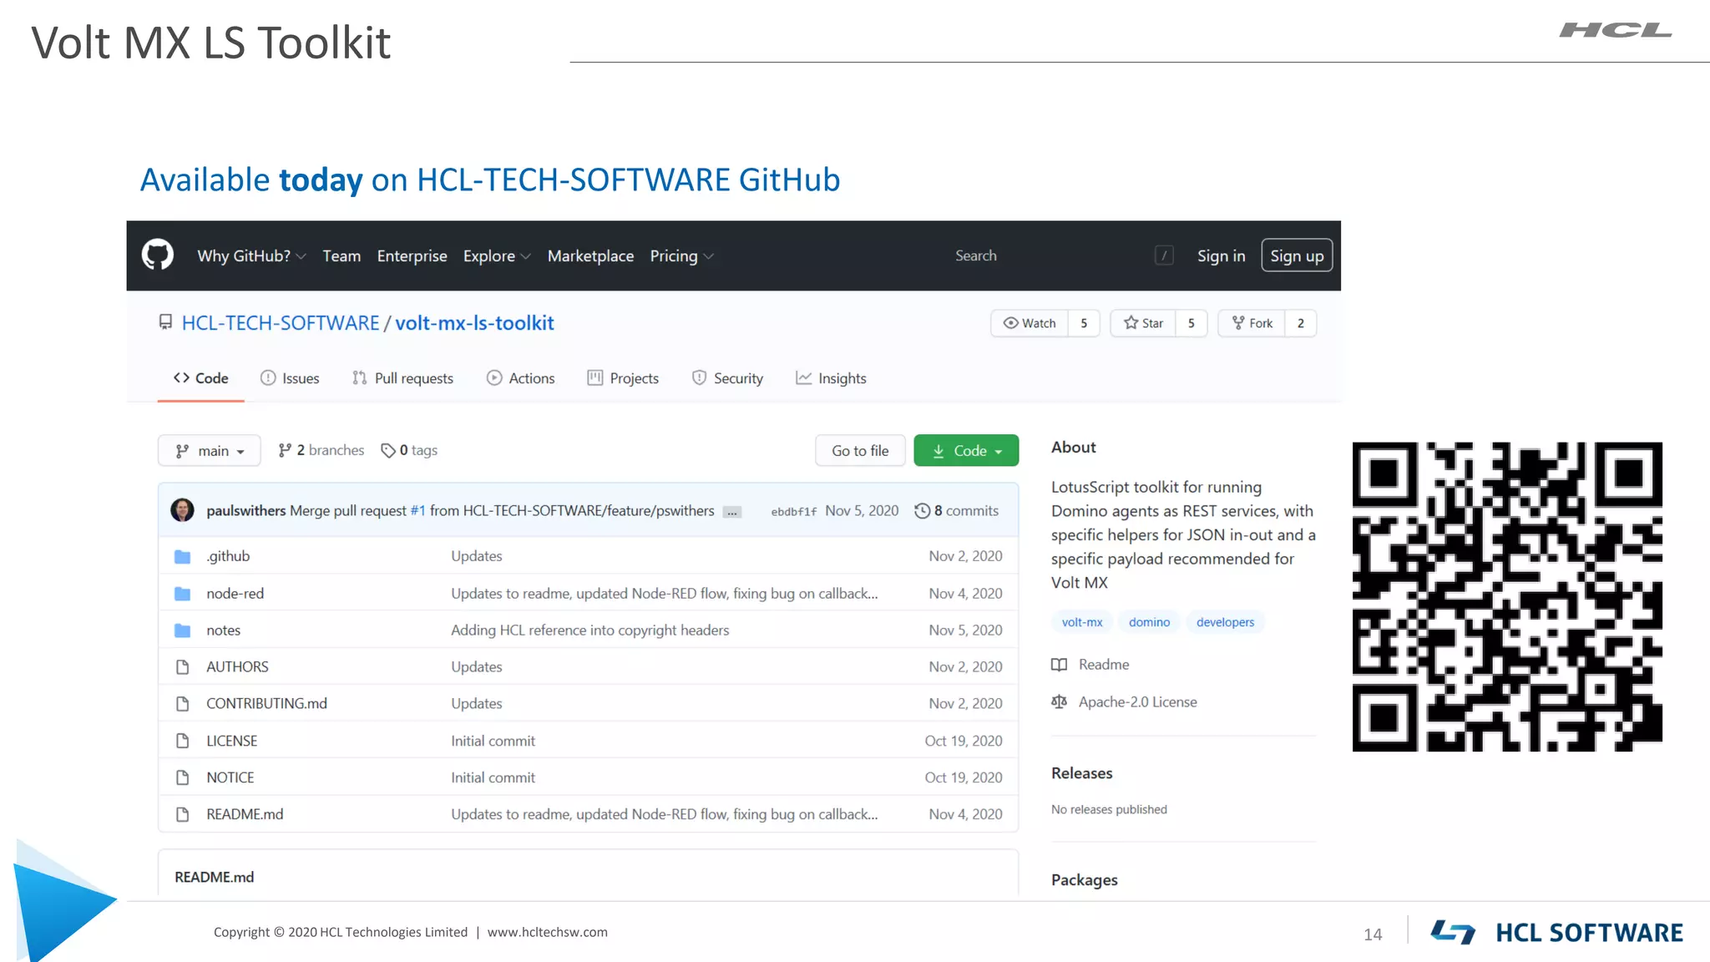Image resolution: width=1710 pixels, height=962 pixels.
Task: Click into the GitHub Search field
Action: click(x=1063, y=256)
